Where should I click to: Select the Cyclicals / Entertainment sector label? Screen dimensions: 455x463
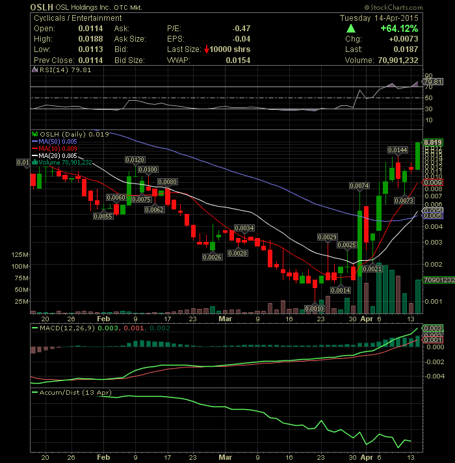coord(77,18)
